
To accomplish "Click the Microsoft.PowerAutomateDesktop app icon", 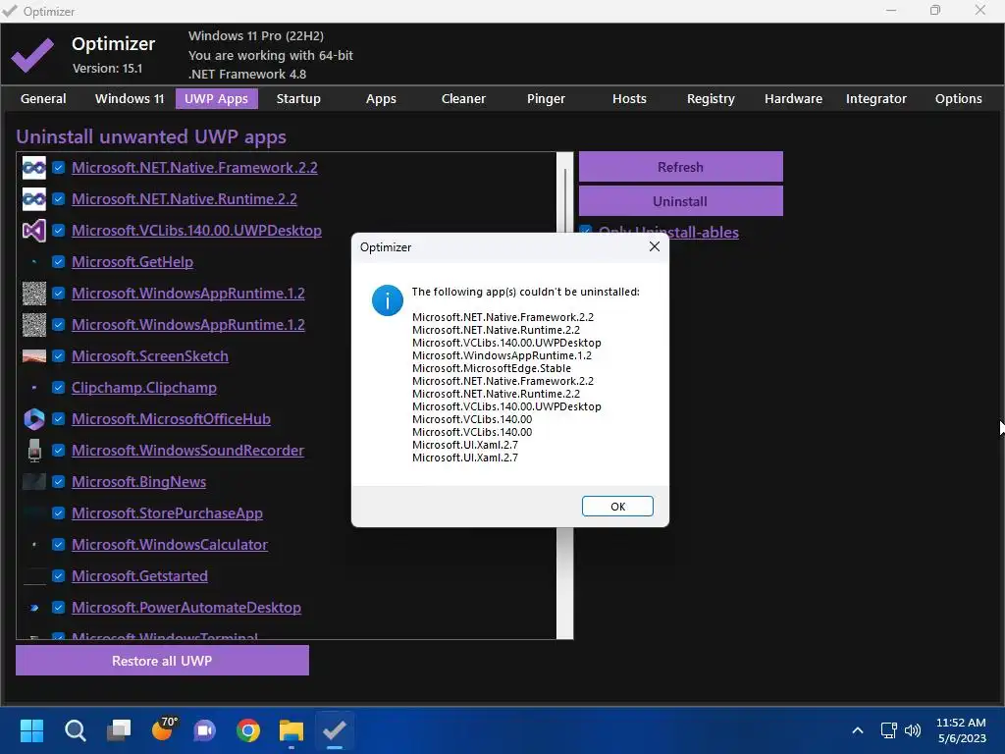I will 34,608.
